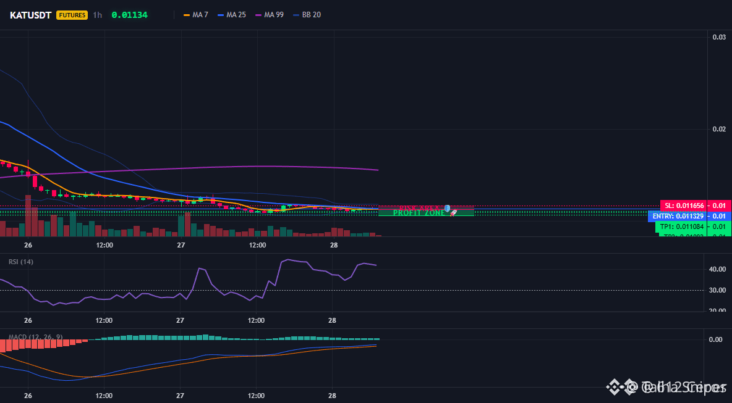Screen dimensions: 732x403
Task: Select the green TP1: 0.011084 price tag
Action: point(681,227)
